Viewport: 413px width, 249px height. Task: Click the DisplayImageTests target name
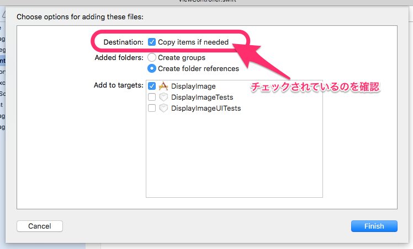point(202,97)
